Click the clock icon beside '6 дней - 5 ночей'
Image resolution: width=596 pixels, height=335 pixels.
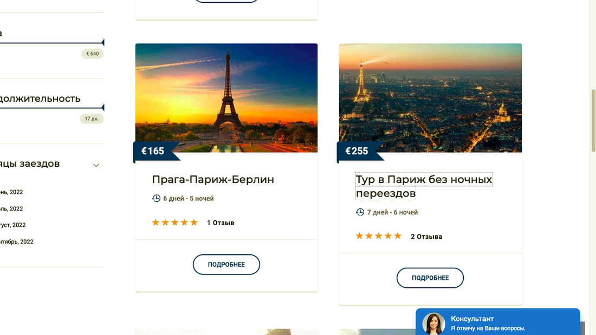[x=156, y=199]
